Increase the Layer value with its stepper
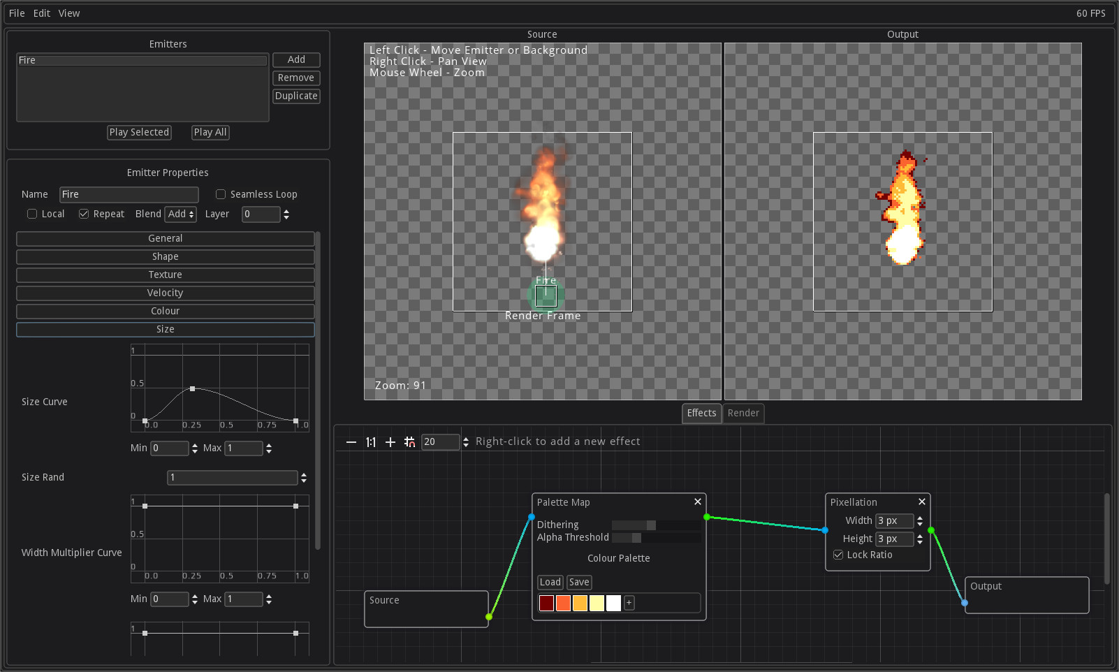Viewport: 1119px width, 672px height. pyautogui.click(x=286, y=211)
